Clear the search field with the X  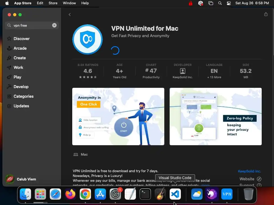coord(54,25)
